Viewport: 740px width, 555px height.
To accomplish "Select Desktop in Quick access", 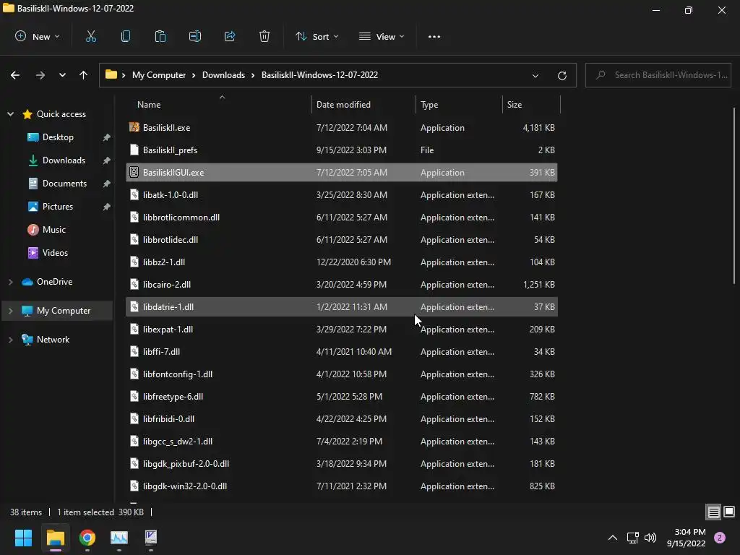I will click(58, 137).
